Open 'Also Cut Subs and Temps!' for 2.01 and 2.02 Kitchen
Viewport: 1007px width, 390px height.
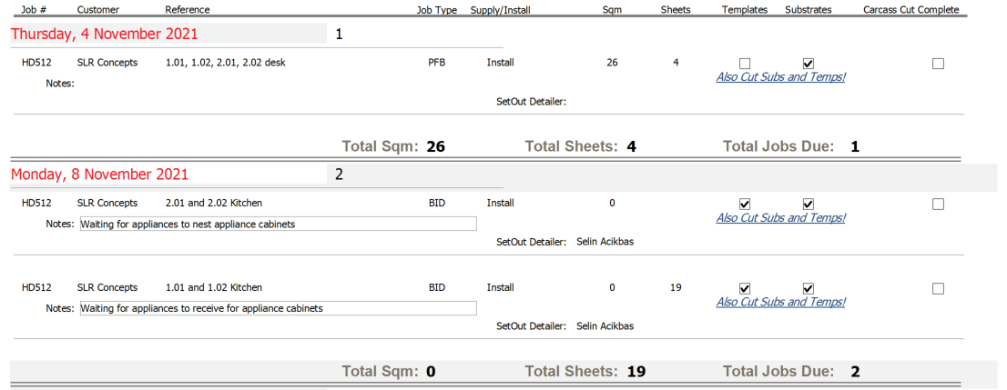point(780,218)
